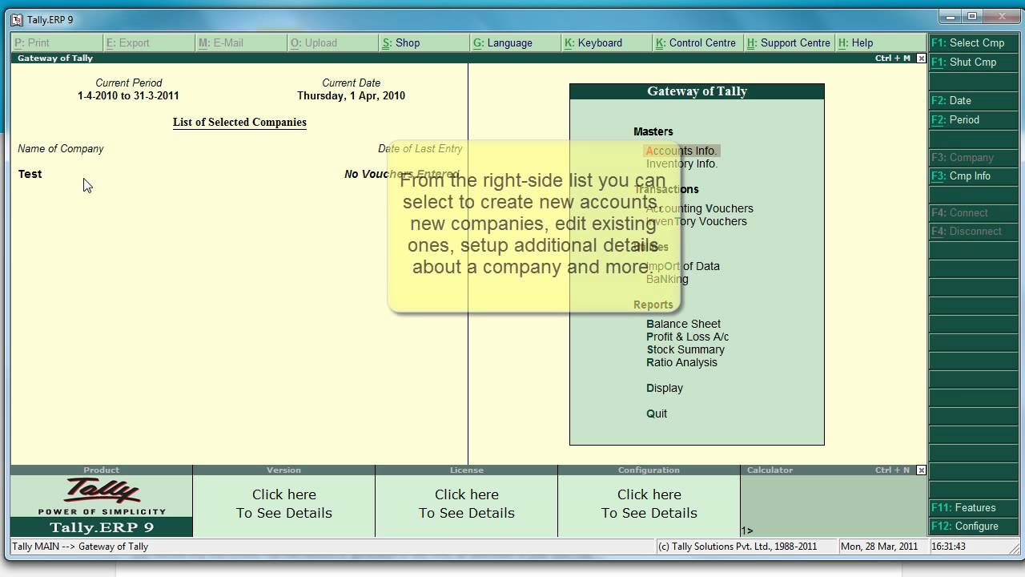Click F1: Shut Cmp button
Screen dimensions: 1025x577
pyautogui.click(x=974, y=63)
